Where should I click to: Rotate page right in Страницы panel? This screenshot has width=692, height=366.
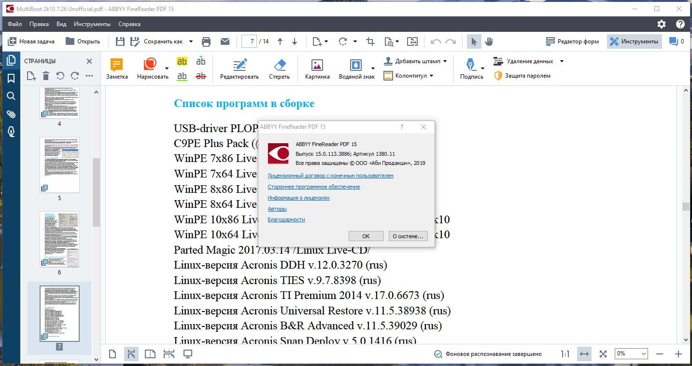click(75, 76)
